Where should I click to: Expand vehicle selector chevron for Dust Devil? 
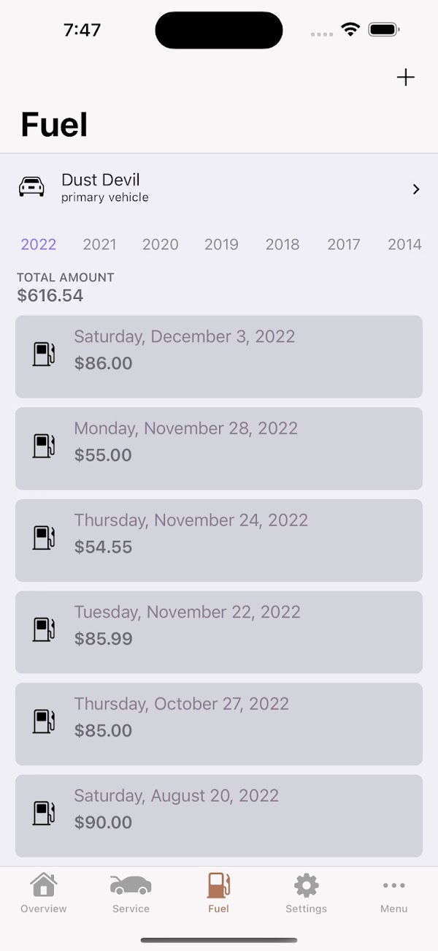pyautogui.click(x=416, y=189)
